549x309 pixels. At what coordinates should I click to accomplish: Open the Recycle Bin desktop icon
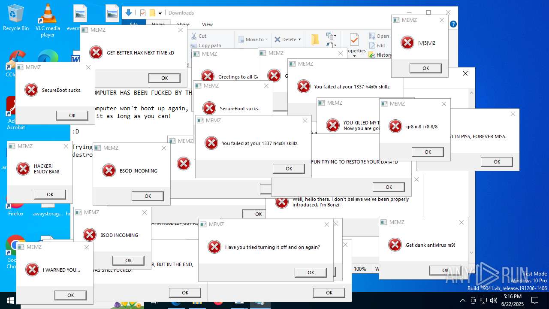pos(16,17)
